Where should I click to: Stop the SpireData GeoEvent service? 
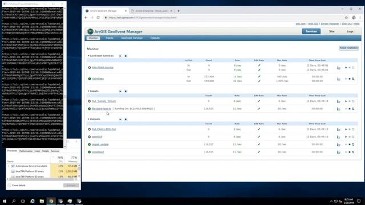point(350,79)
